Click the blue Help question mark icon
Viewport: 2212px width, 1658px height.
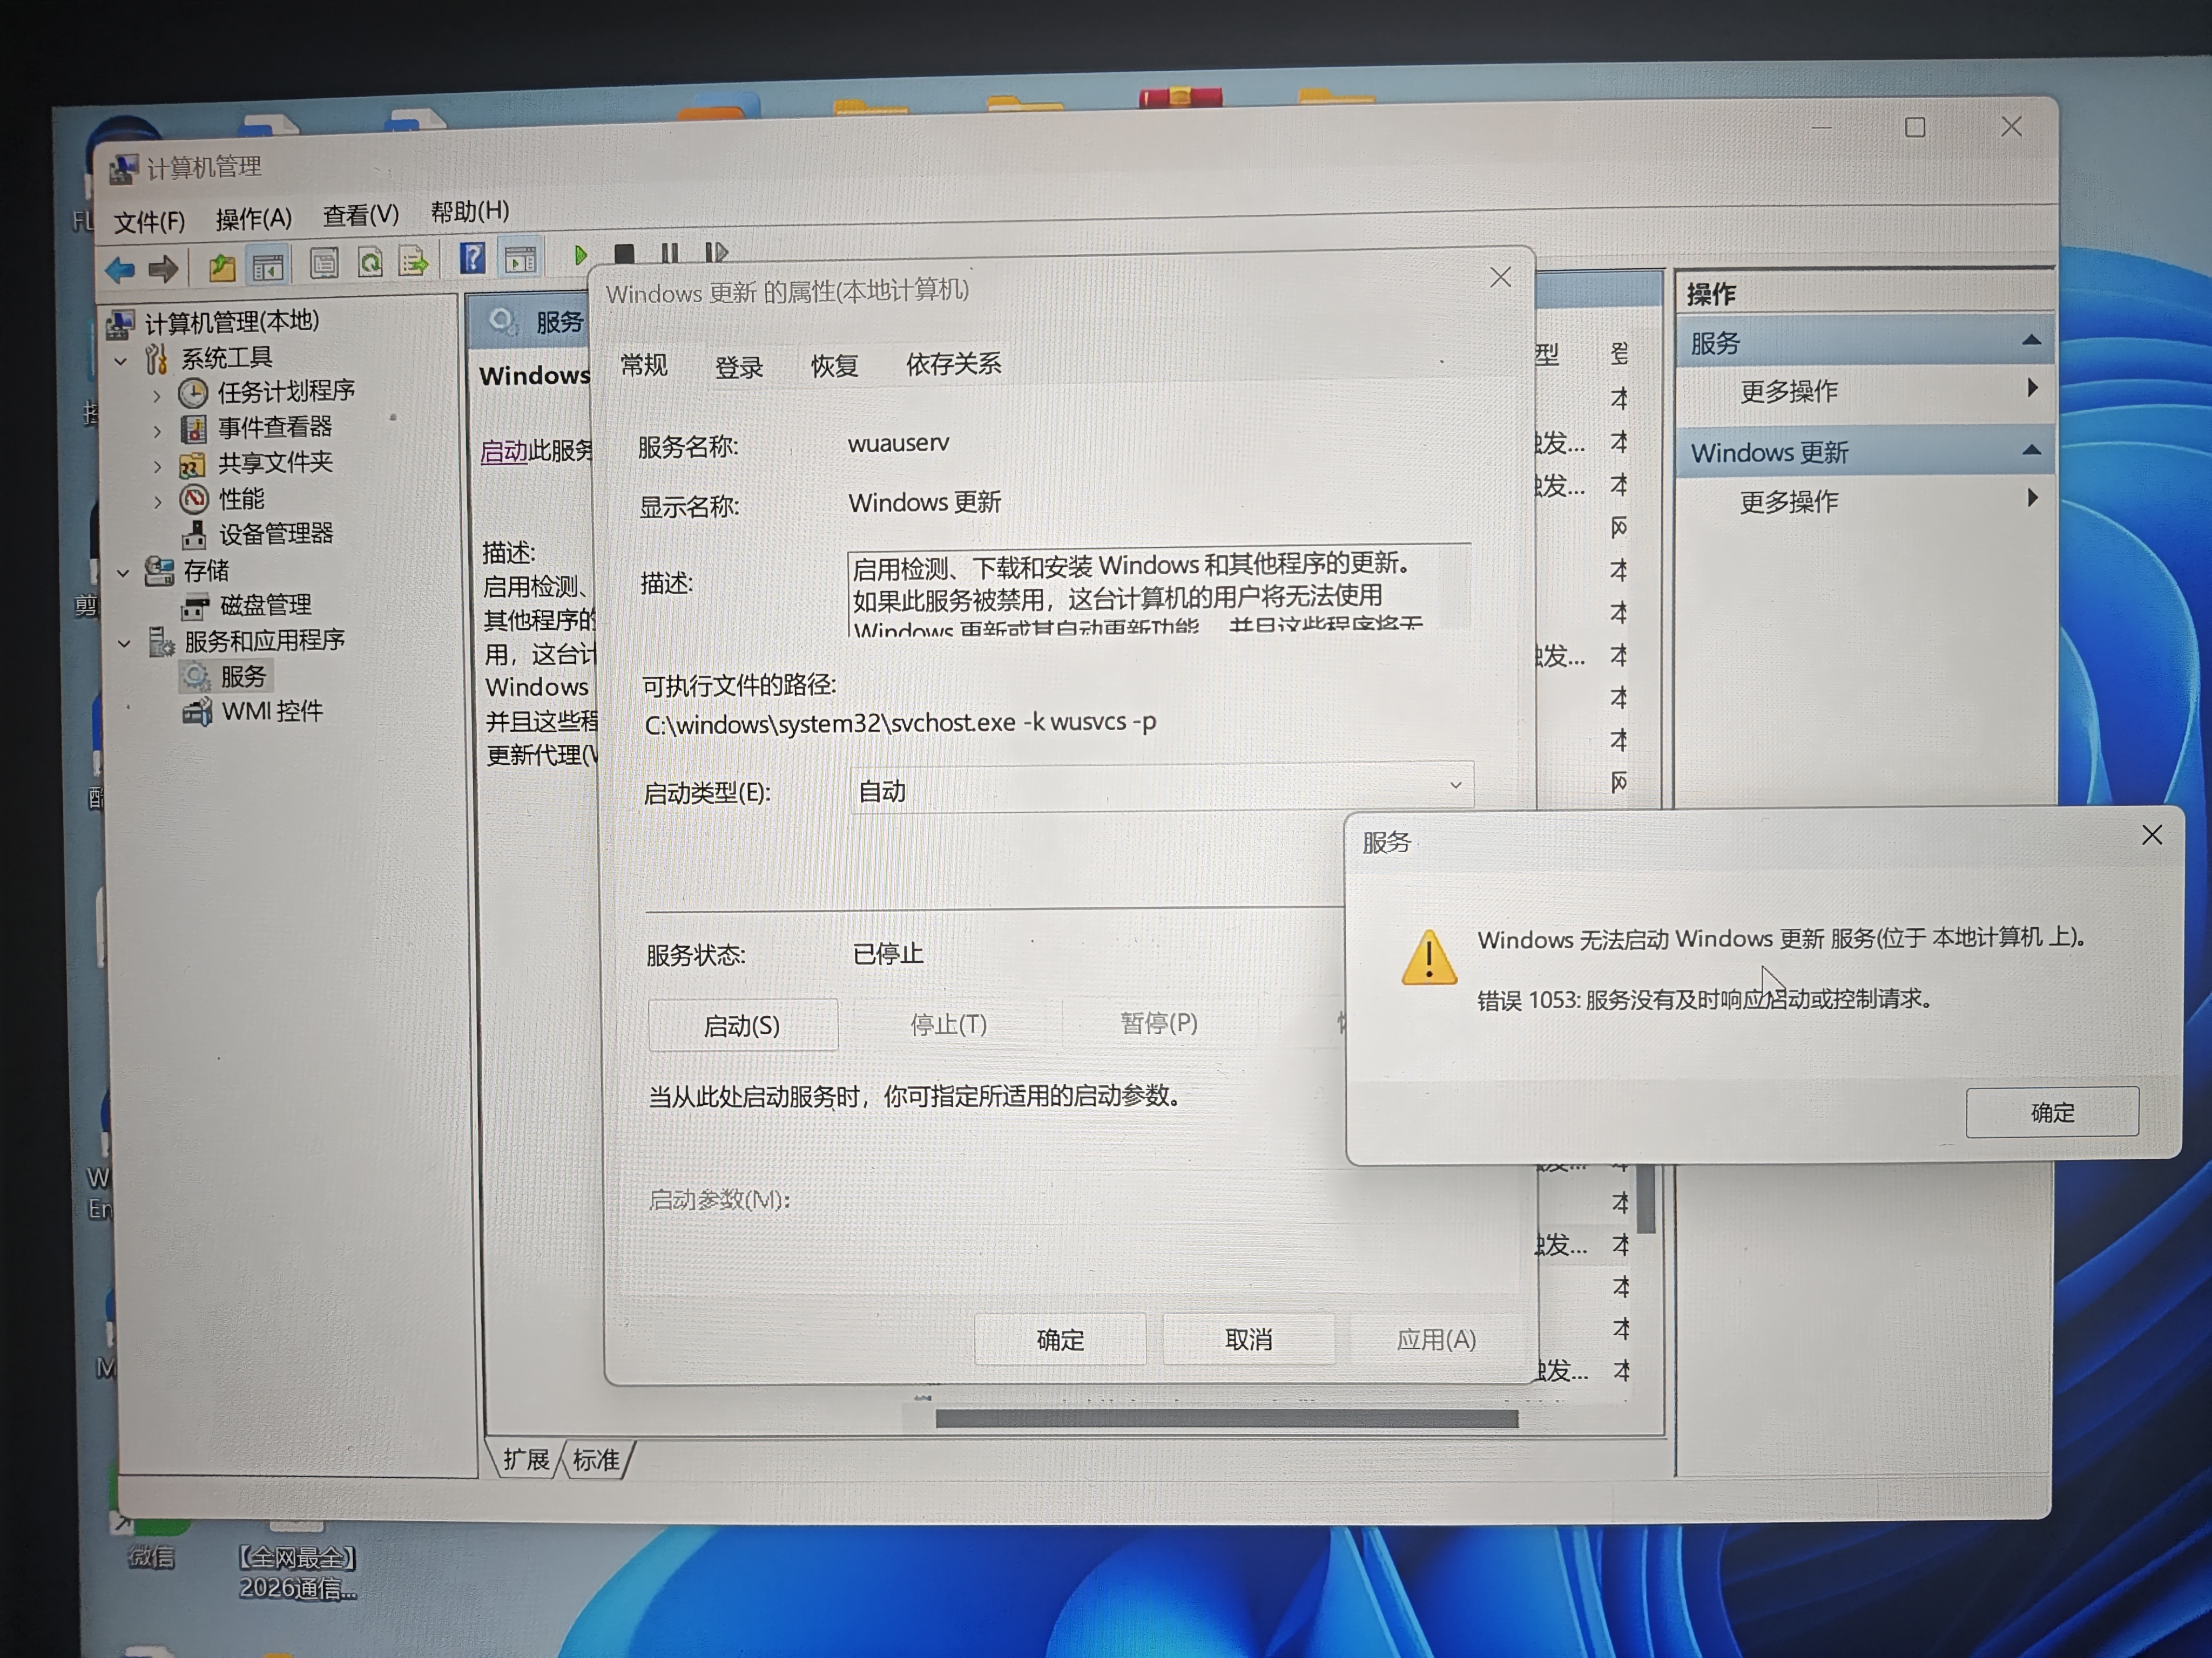click(x=472, y=259)
